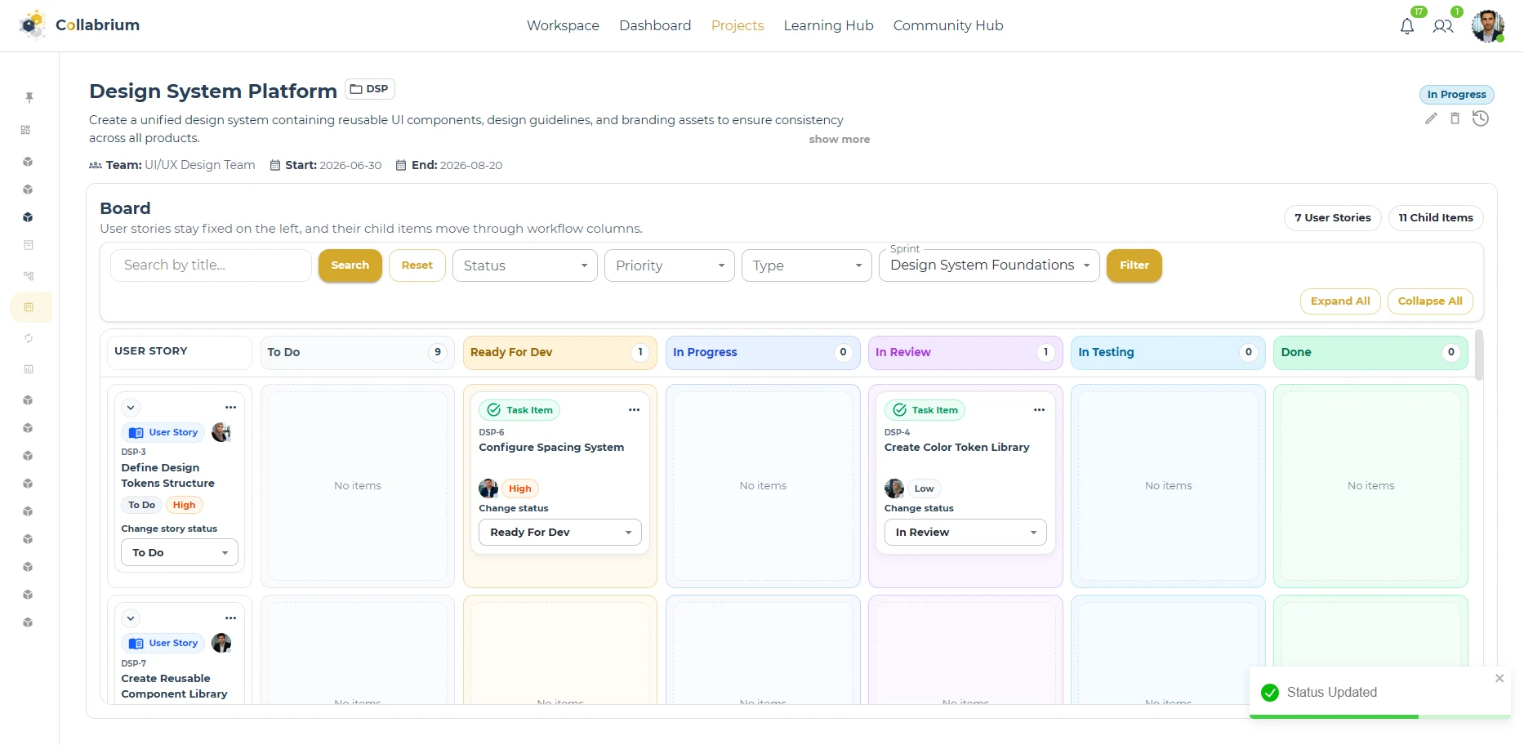
Task: Click the Reset button
Action: pos(417,265)
